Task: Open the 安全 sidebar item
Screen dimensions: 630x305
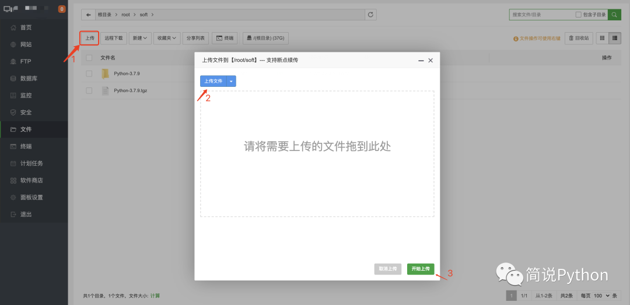Action: pos(34,112)
